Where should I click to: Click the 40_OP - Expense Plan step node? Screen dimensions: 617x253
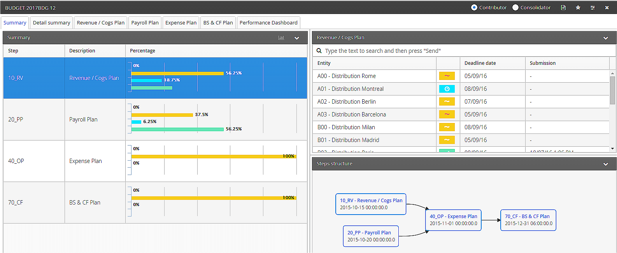click(453, 220)
